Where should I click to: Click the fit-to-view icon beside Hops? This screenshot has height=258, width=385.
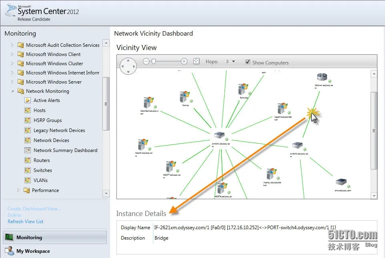point(196,61)
